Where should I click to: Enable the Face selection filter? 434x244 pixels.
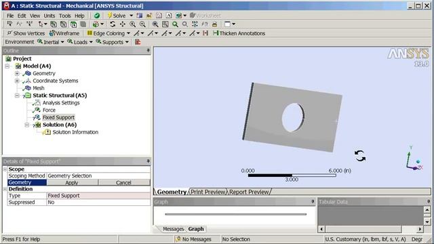click(x=73, y=24)
